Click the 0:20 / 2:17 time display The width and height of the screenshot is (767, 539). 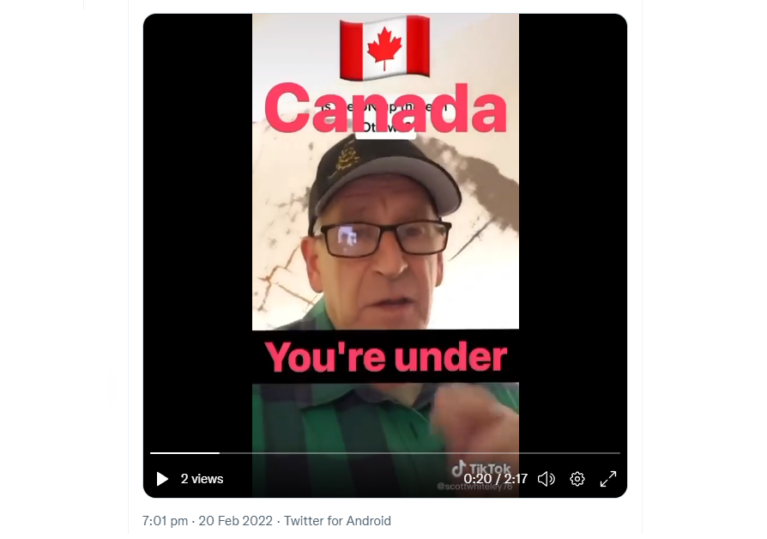495,479
